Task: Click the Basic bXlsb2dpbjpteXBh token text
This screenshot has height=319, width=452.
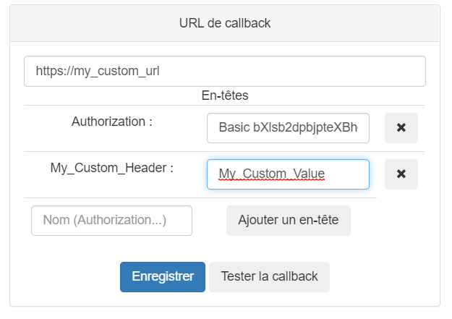Action: tap(287, 128)
